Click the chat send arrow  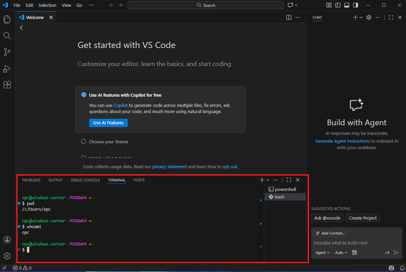point(396,253)
